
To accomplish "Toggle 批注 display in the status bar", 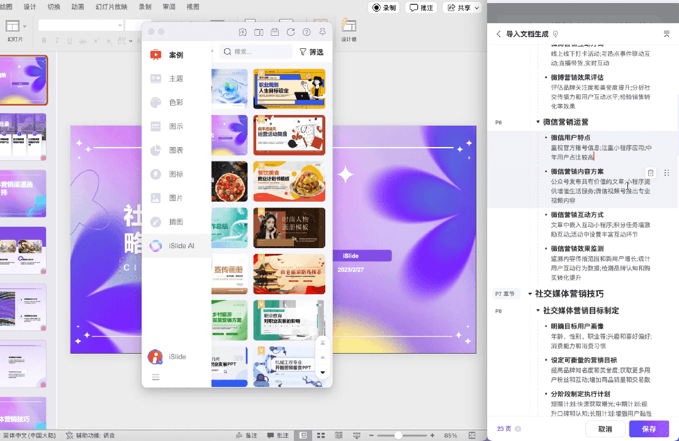I will tap(279, 435).
